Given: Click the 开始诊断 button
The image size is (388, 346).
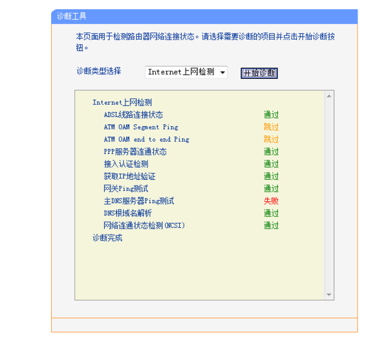Looking at the screenshot, I should point(259,73).
